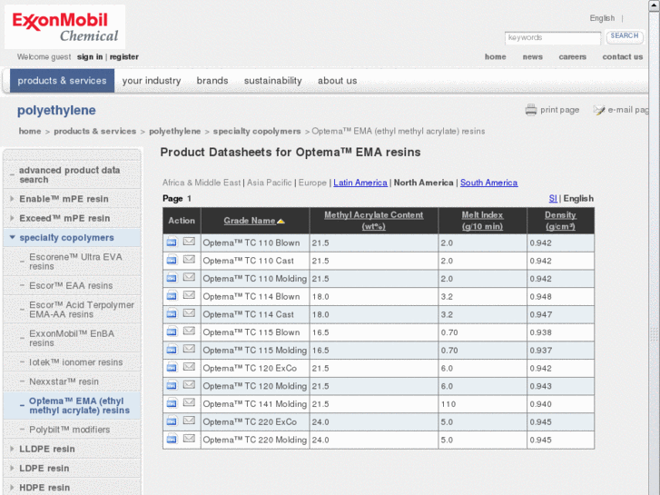This screenshot has height=495, width=660.
Task: Expand the LDPE resin section
Action: tap(12, 469)
